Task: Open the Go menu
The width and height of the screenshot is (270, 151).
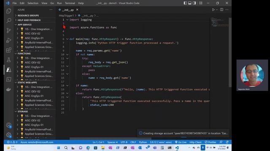Action: (52, 3)
